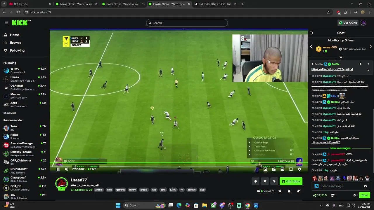Open player settings gear

[299, 169]
